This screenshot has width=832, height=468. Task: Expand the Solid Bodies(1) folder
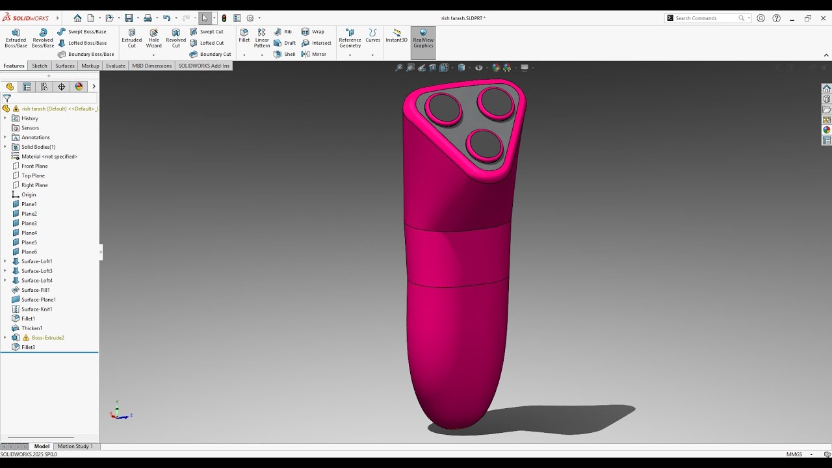[x=5, y=147]
